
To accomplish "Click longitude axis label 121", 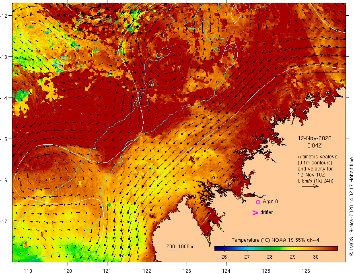I will point(107,271).
